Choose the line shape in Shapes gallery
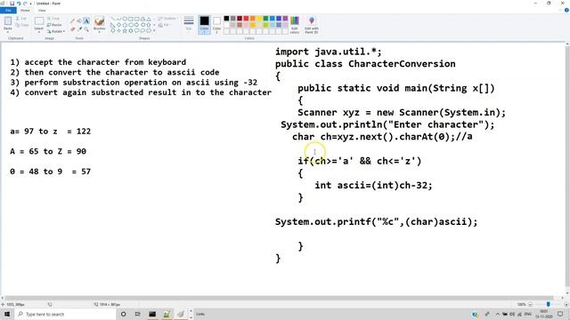Image resolution: width=570 pixels, height=320 pixels. pos(113,19)
